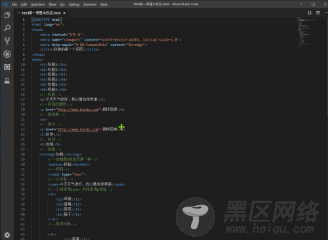This screenshot has width=328, height=240.
Task: Click the meta http-equiv X-UA-Compatible line
Action: click(93, 45)
